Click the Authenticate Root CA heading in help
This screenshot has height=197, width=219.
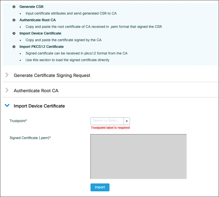(37, 20)
